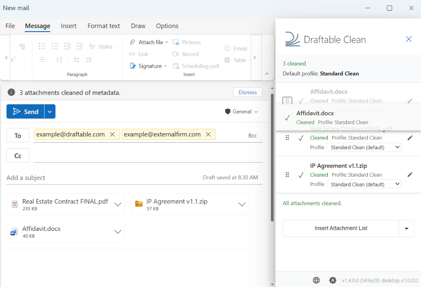Click the superscript x² icon

tap(13, 59)
